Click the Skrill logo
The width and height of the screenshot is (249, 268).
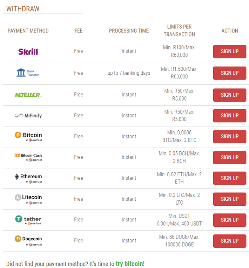pos(28,51)
